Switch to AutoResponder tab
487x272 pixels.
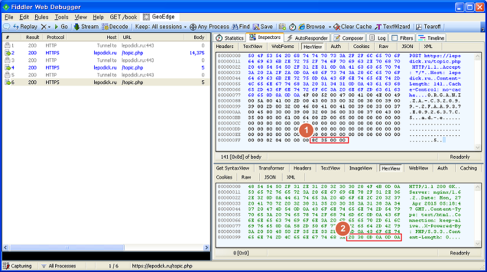pos(308,38)
